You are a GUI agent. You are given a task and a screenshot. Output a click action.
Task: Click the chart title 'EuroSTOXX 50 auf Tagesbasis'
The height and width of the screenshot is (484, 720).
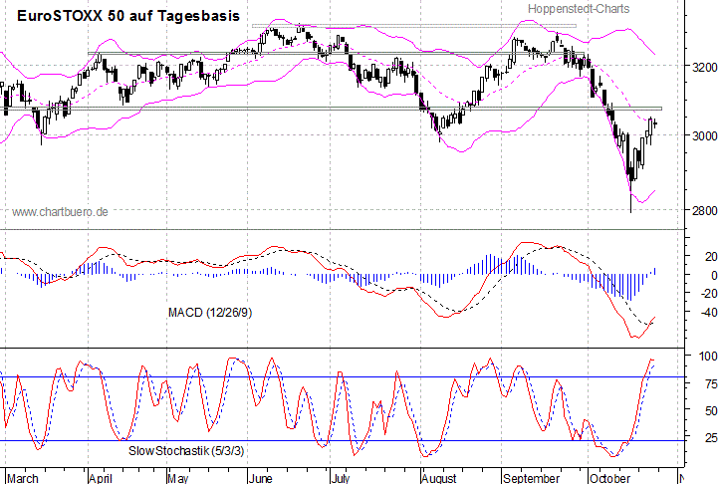(x=128, y=16)
